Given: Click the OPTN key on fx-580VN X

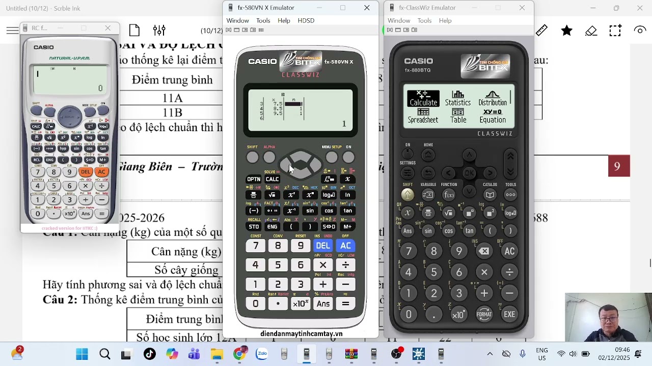Looking at the screenshot, I should pos(254,179).
